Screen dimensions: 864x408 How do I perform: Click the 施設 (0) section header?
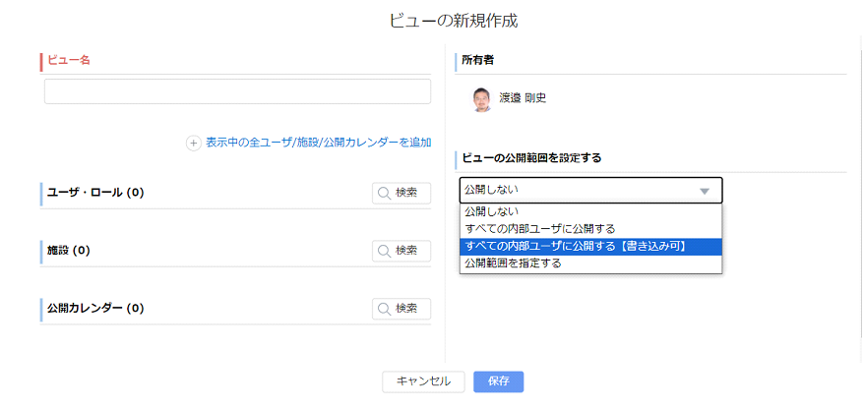[69, 251]
